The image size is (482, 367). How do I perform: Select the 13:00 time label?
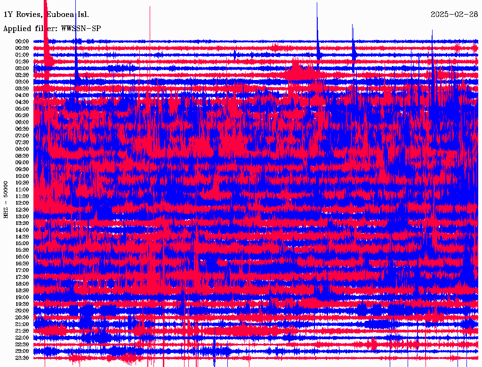pyautogui.click(x=22, y=217)
